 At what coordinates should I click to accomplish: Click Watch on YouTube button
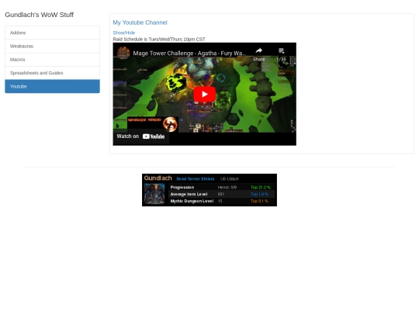140,136
